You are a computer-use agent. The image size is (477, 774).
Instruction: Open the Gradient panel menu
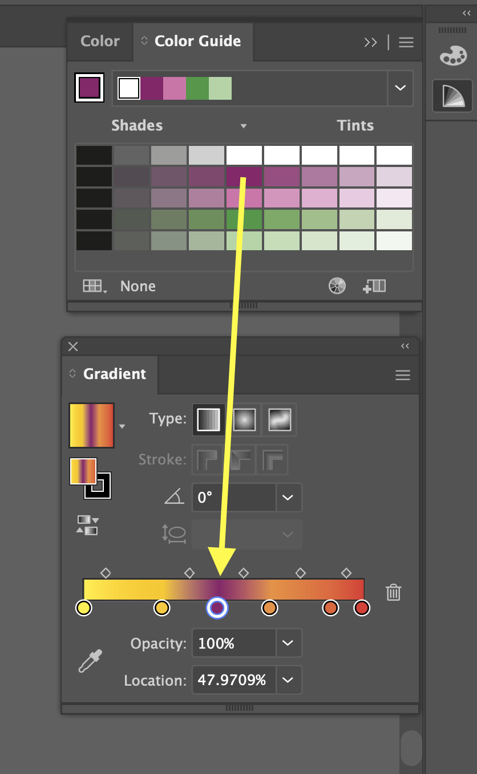(403, 375)
